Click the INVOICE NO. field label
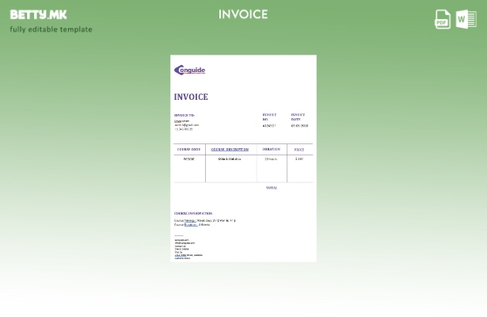Screen dimensions: 487x317 coord(269,116)
